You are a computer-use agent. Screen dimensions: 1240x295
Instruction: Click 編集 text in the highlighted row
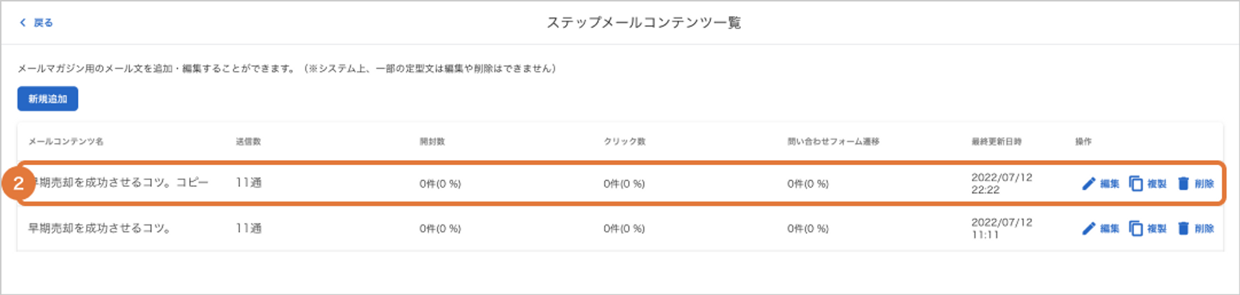[1110, 184]
